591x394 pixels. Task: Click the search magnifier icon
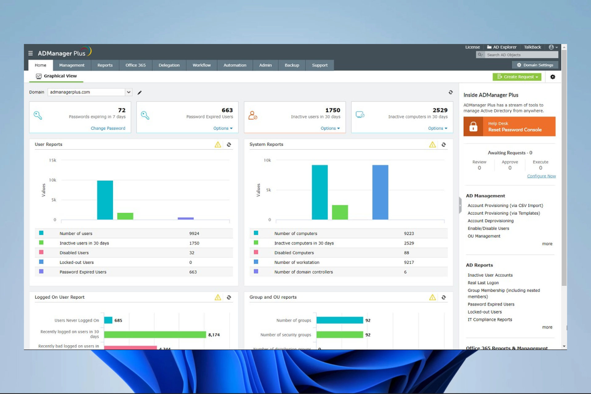pyautogui.click(x=480, y=55)
